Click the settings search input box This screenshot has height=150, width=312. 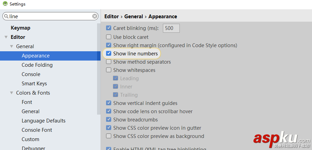[x=50, y=16]
